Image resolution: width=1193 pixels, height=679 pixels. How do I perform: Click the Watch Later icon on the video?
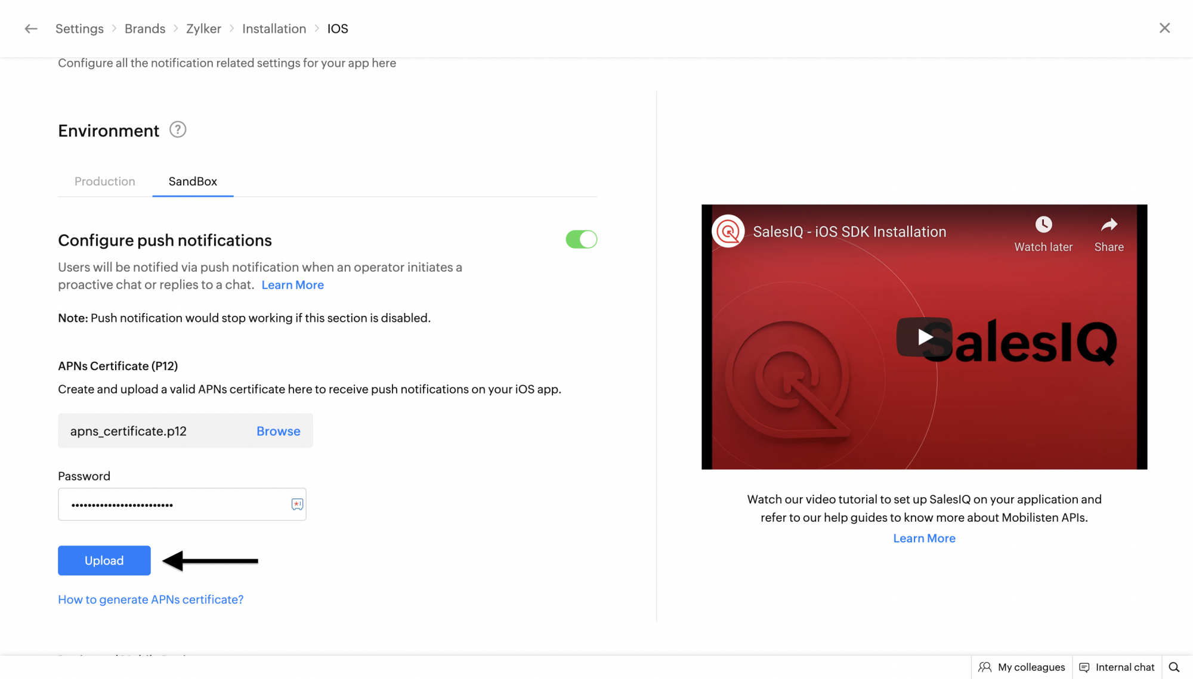(1043, 225)
